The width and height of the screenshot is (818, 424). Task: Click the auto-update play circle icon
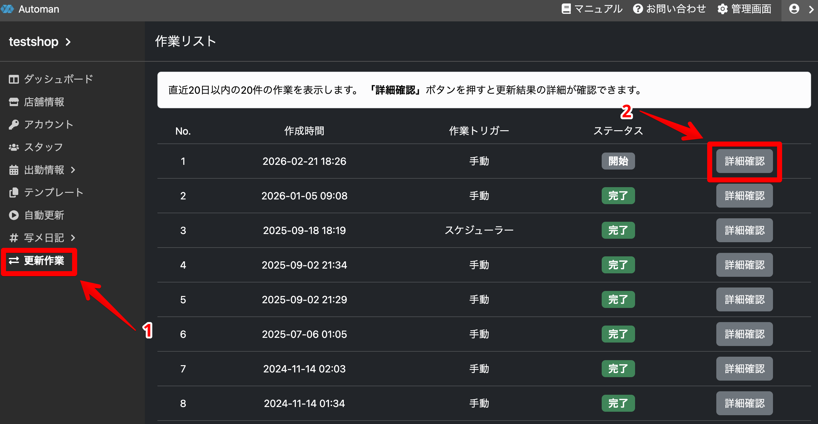14,215
